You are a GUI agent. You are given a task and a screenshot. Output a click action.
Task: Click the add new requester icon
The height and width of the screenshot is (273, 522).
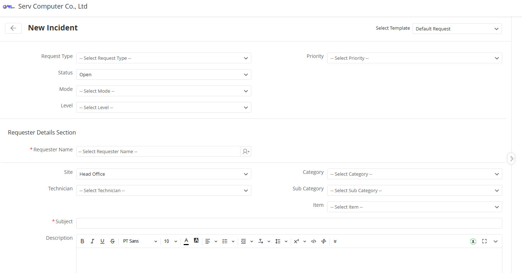pyautogui.click(x=246, y=152)
